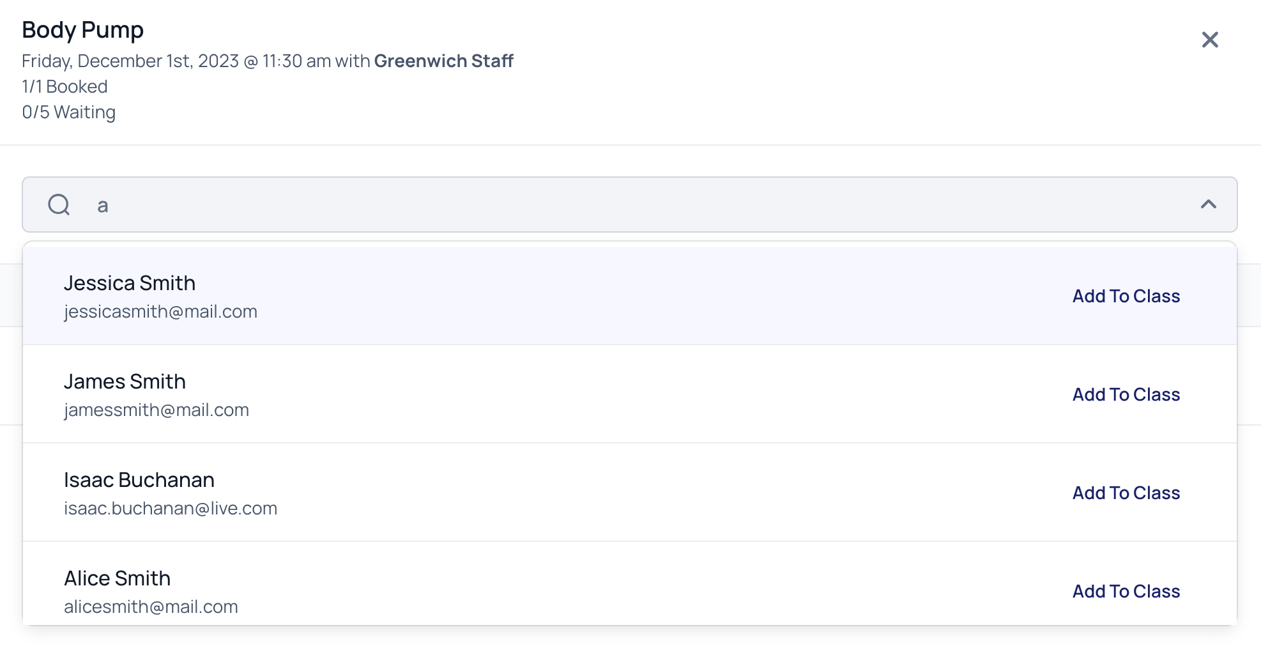Click the Body Pump class title
The width and height of the screenshot is (1261, 648).
coord(82,30)
